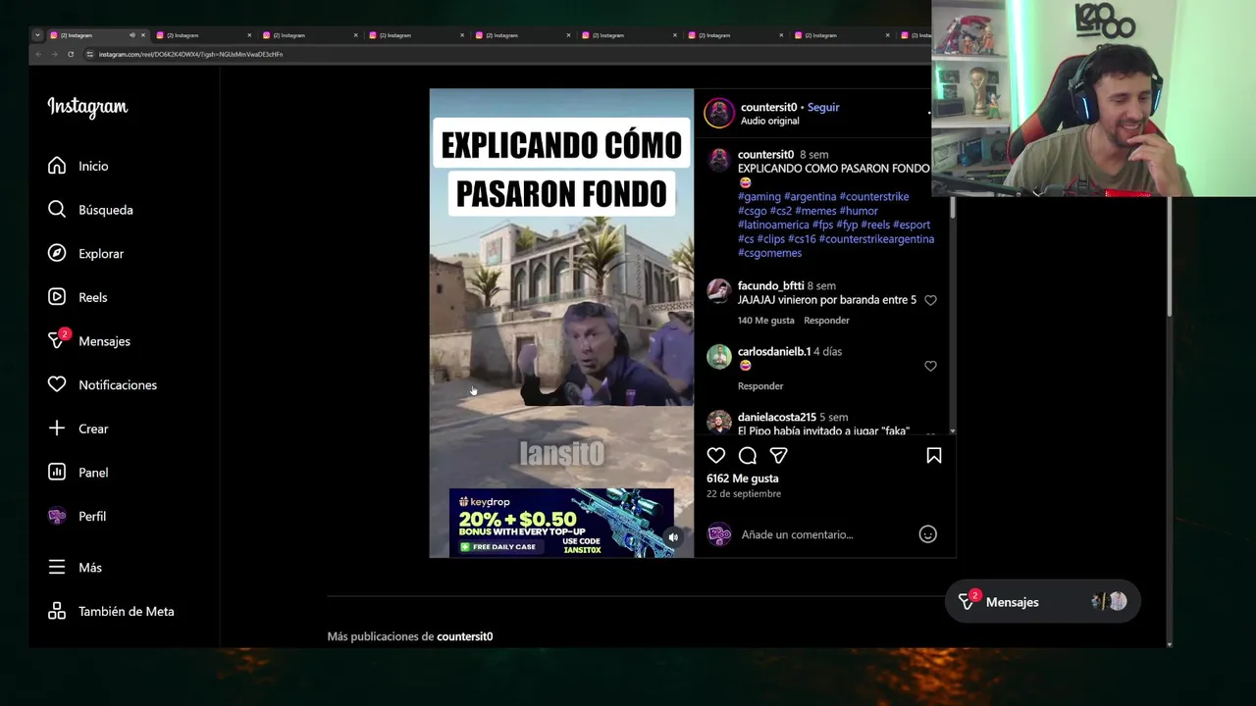Open Notificaciones in the sidebar
The image size is (1256, 706).
(x=102, y=384)
